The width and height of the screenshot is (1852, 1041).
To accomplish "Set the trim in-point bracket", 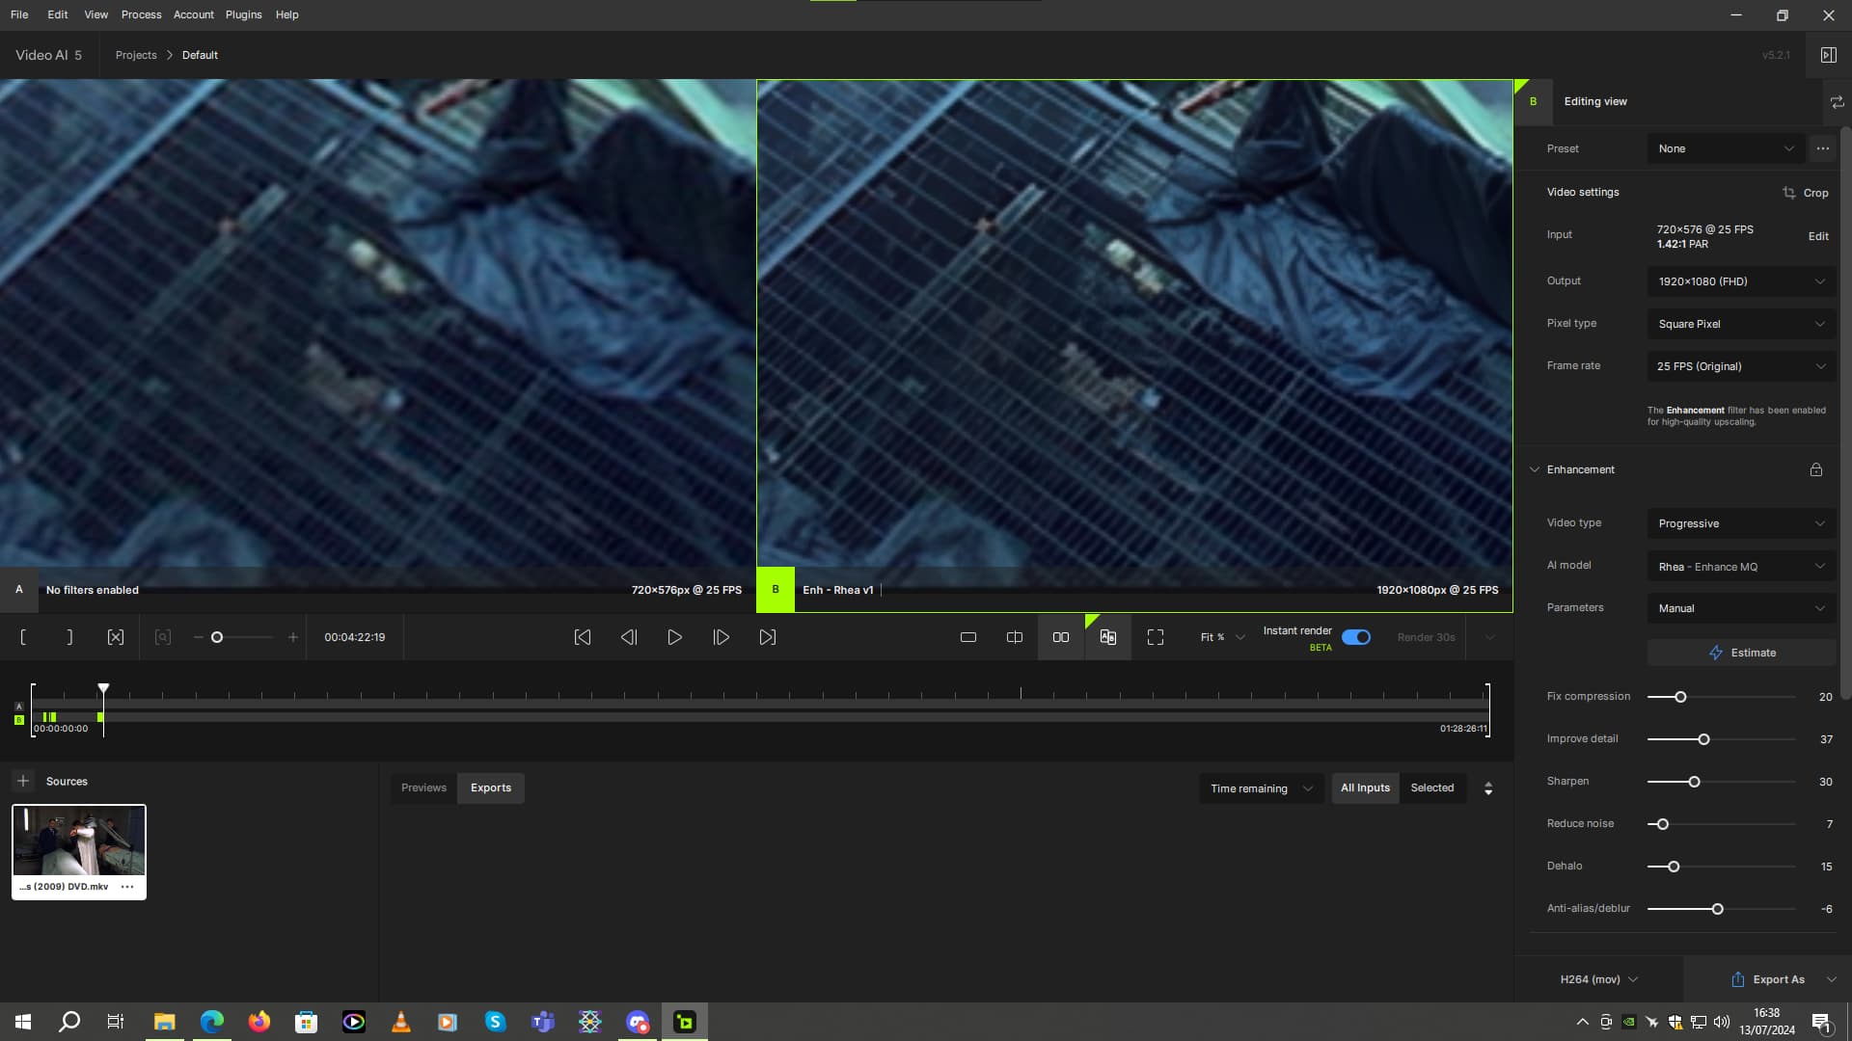I will point(23,637).
